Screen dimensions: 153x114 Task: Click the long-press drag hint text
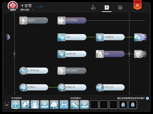coord(131,98)
